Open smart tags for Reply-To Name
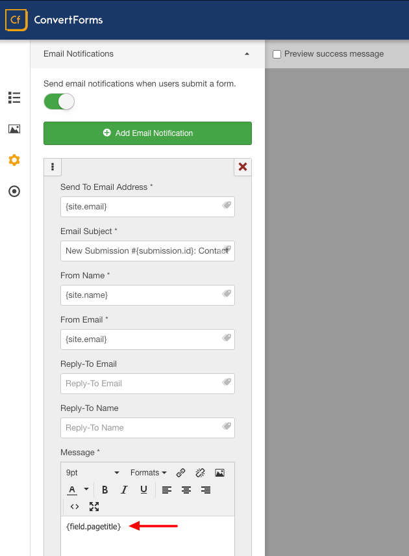The height and width of the screenshot is (556, 409). point(227,426)
